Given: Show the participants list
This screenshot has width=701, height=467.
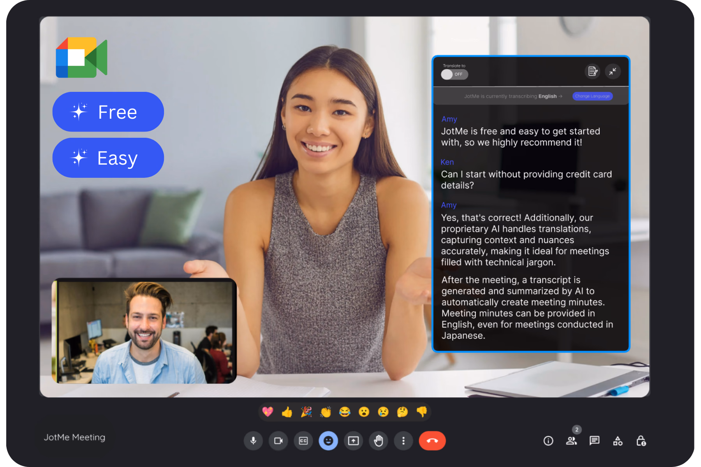Looking at the screenshot, I should tap(571, 441).
